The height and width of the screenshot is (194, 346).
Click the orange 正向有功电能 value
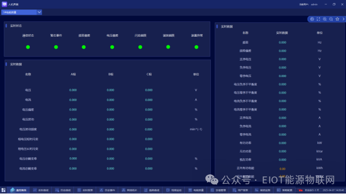pyautogui.click(x=283, y=169)
